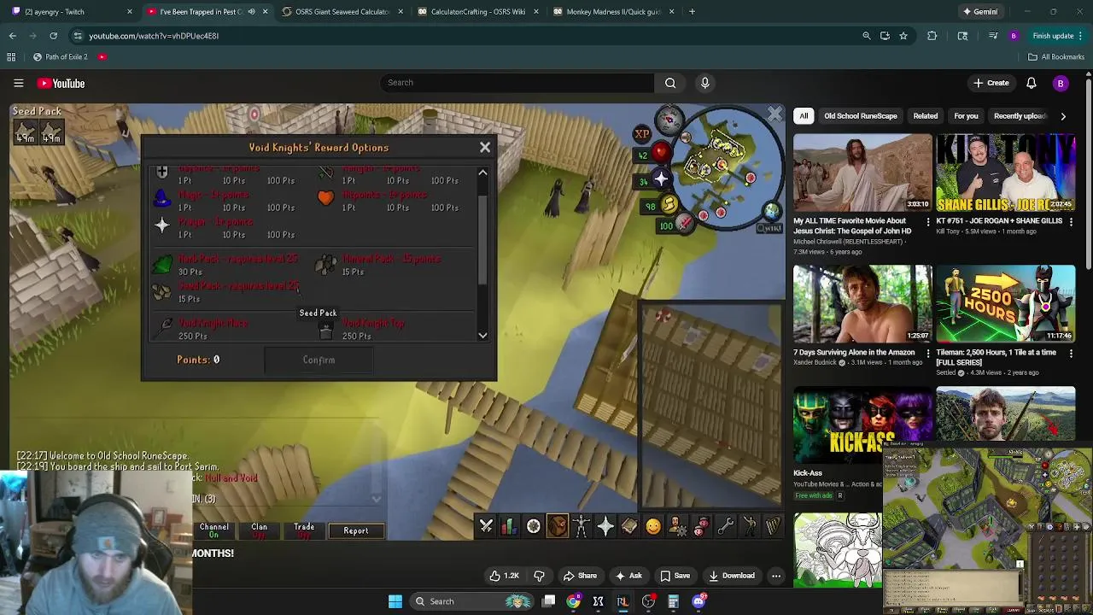The height and width of the screenshot is (615, 1093).
Task: Open the game Emotes tab
Action: click(x=749, y=526)
